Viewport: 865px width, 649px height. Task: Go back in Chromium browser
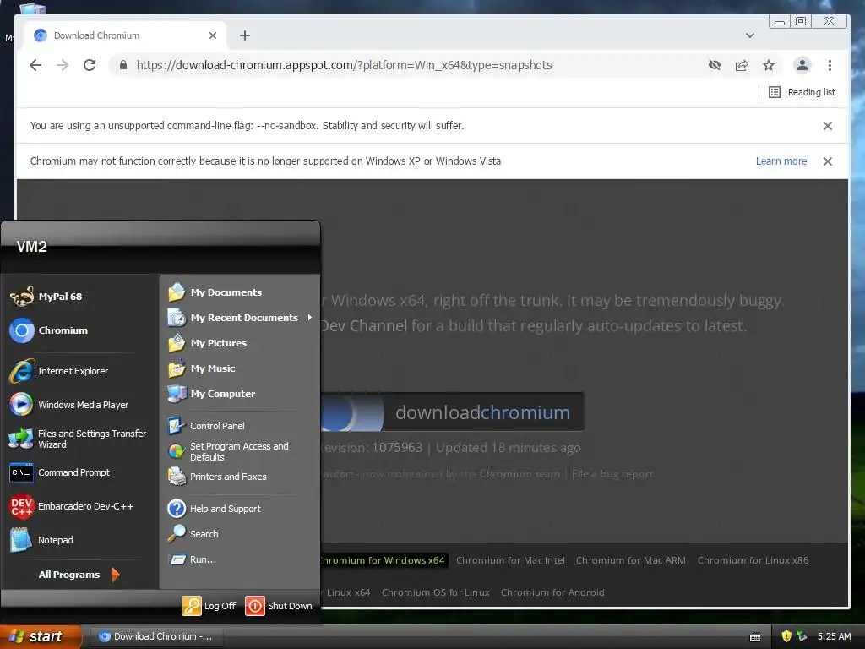pos(35,65)
